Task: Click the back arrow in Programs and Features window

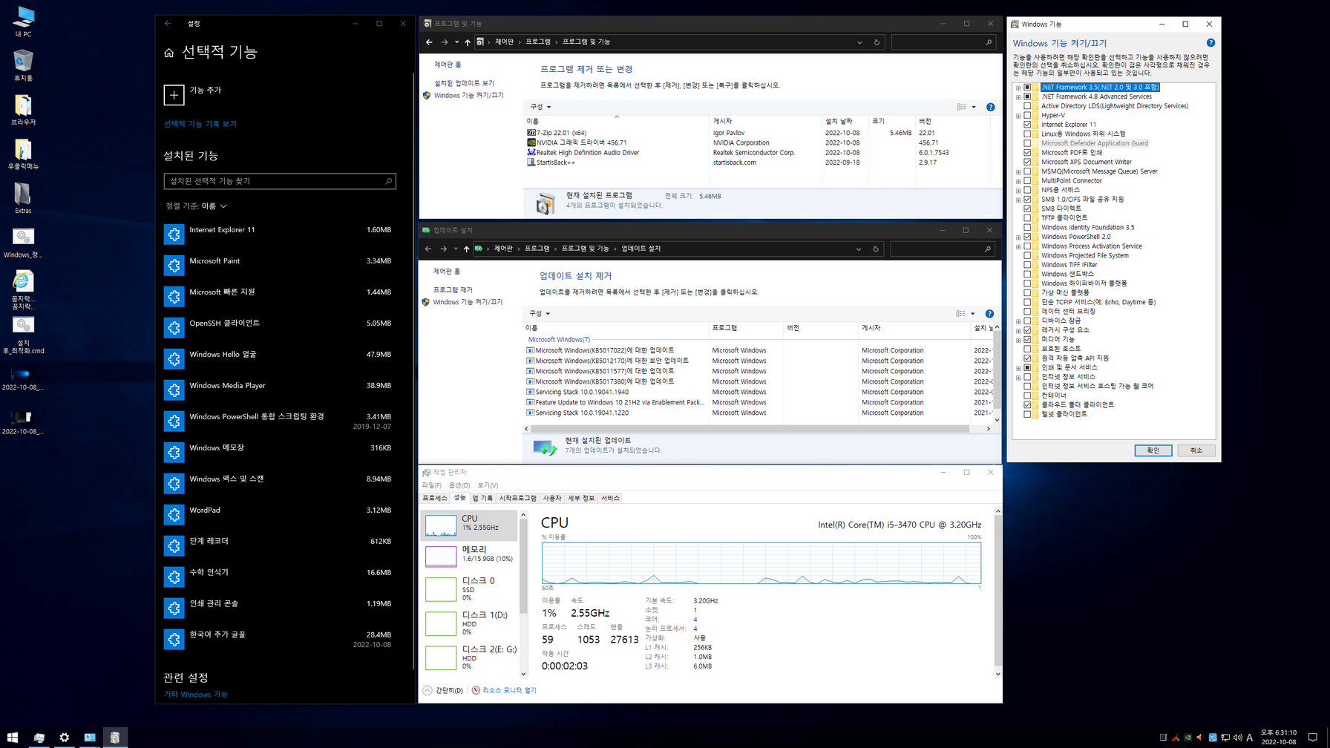Action: pyautogui.click(x=429, y=42)
